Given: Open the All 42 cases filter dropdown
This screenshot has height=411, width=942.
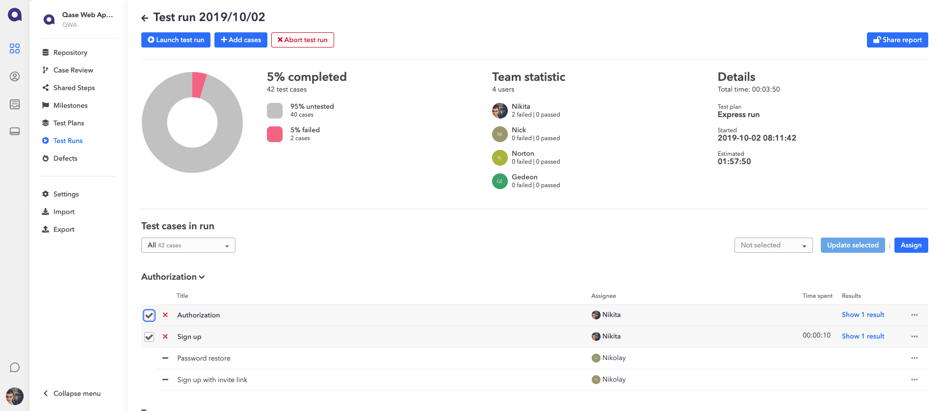Looking at the screenshot, I should coord(188,245).
